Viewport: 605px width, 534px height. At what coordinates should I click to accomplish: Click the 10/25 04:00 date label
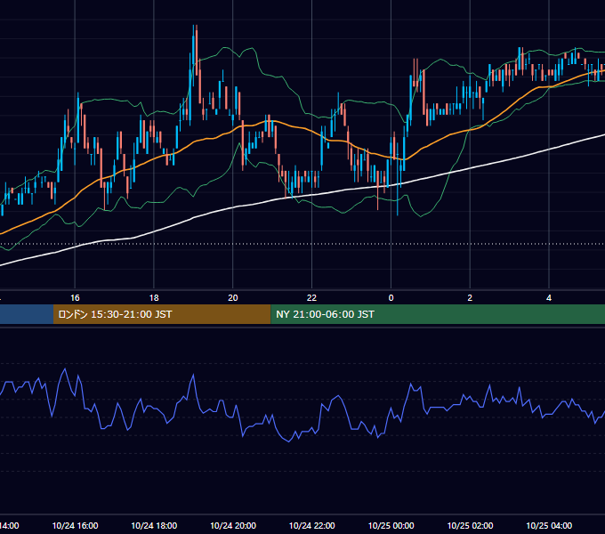coord(549,525)
